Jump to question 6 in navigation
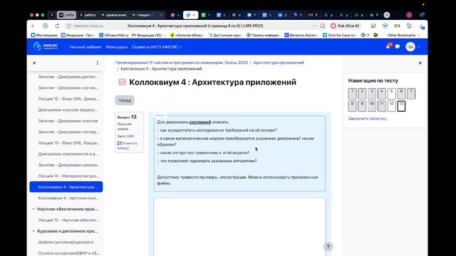This screenshot has width=456, height=256. (x=401, y=94)
